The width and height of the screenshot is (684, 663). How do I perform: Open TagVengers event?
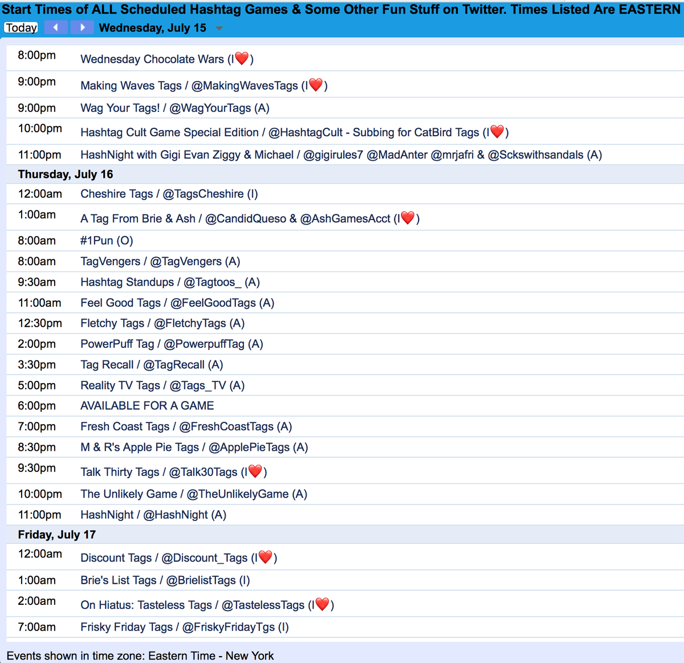tap(160, 261)
